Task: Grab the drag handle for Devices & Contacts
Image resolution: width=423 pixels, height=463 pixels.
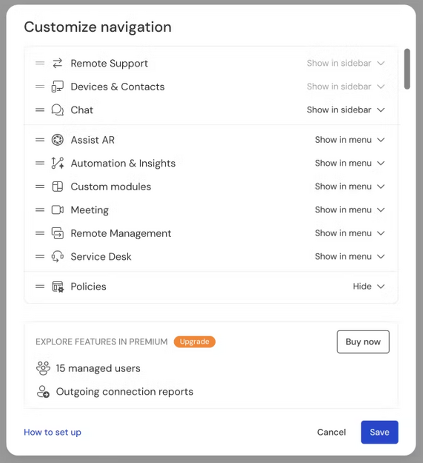Action: pos(40,87)
